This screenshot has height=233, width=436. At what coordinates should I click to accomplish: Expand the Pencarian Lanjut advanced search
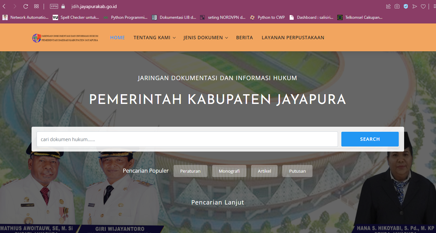[217, 202]
